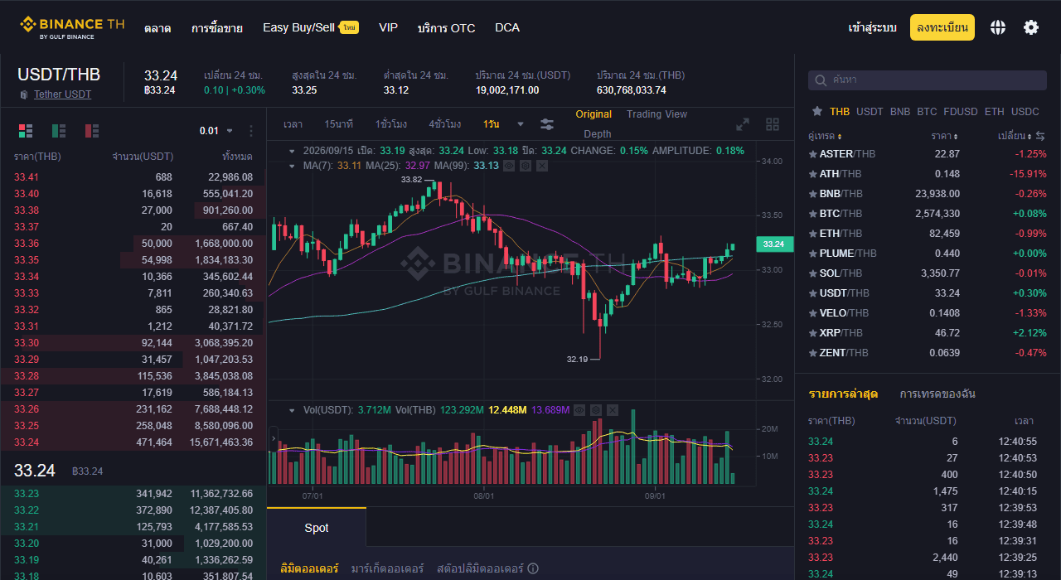Open the Binance TH logo home link

pos(72,27)
